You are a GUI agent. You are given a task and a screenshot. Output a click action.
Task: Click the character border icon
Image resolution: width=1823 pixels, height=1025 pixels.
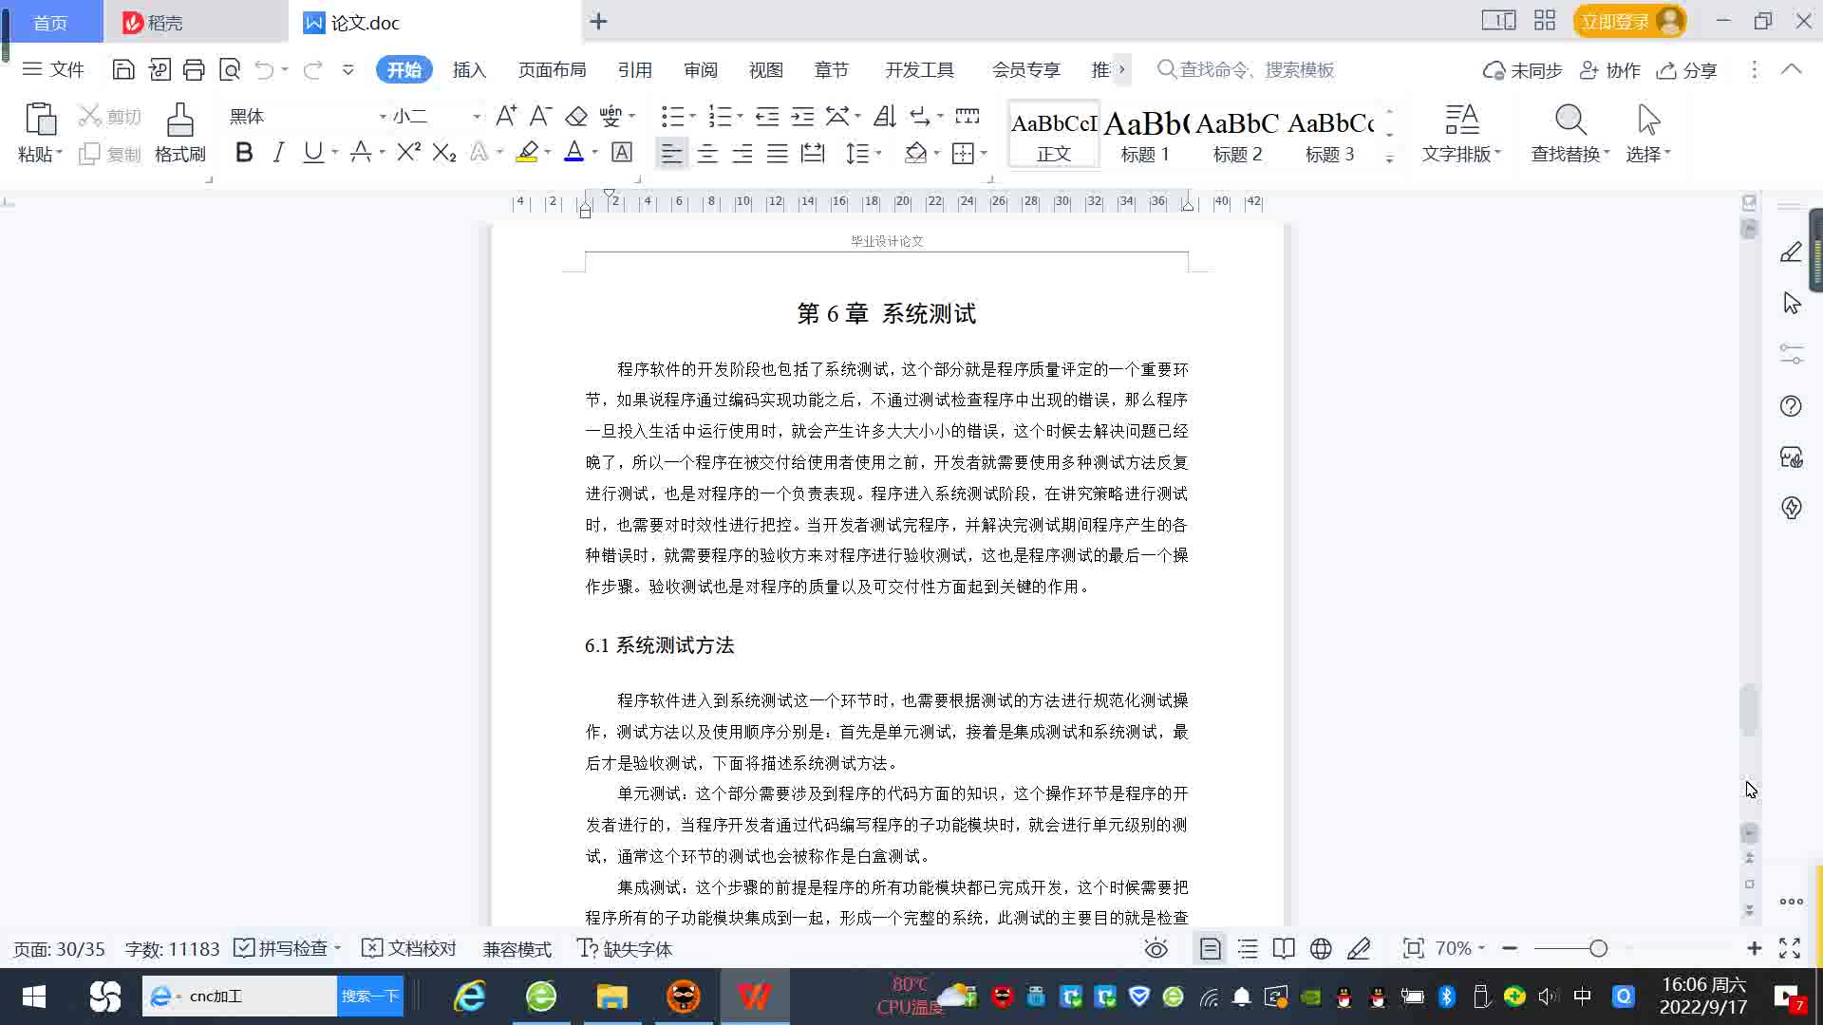622,152
